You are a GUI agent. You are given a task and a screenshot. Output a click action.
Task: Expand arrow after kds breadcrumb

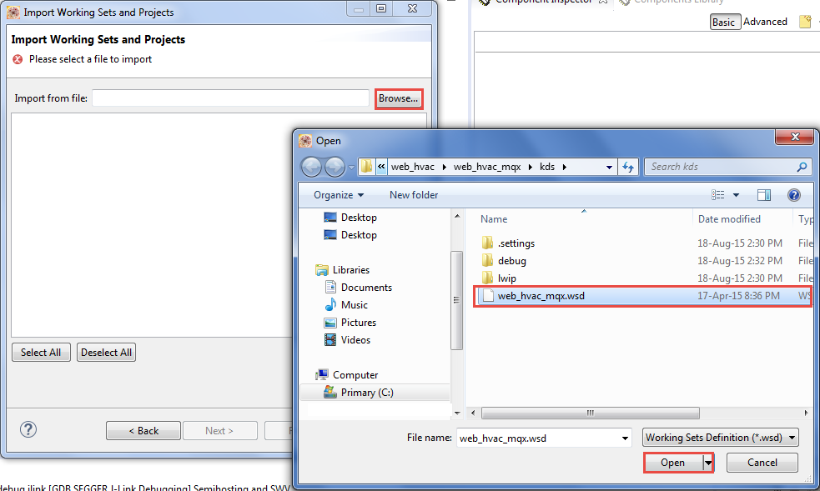(x=564, y=168)
